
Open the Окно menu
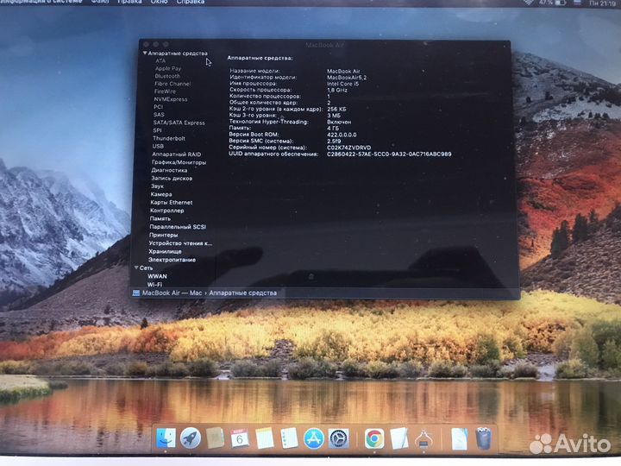[159, 2]
